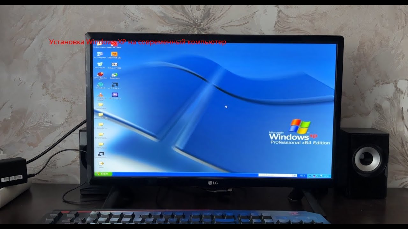The width and height of the screenshot is (408, 229).
Task: Open the My Documents desktop icon
Action: [x=99, y=45]
